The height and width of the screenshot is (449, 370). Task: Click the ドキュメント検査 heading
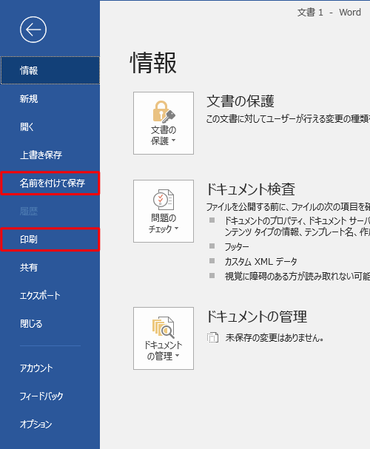pos(251,189)
